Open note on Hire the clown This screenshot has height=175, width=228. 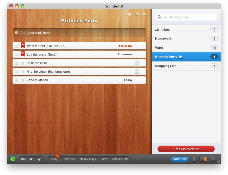(x=137, y=72)
